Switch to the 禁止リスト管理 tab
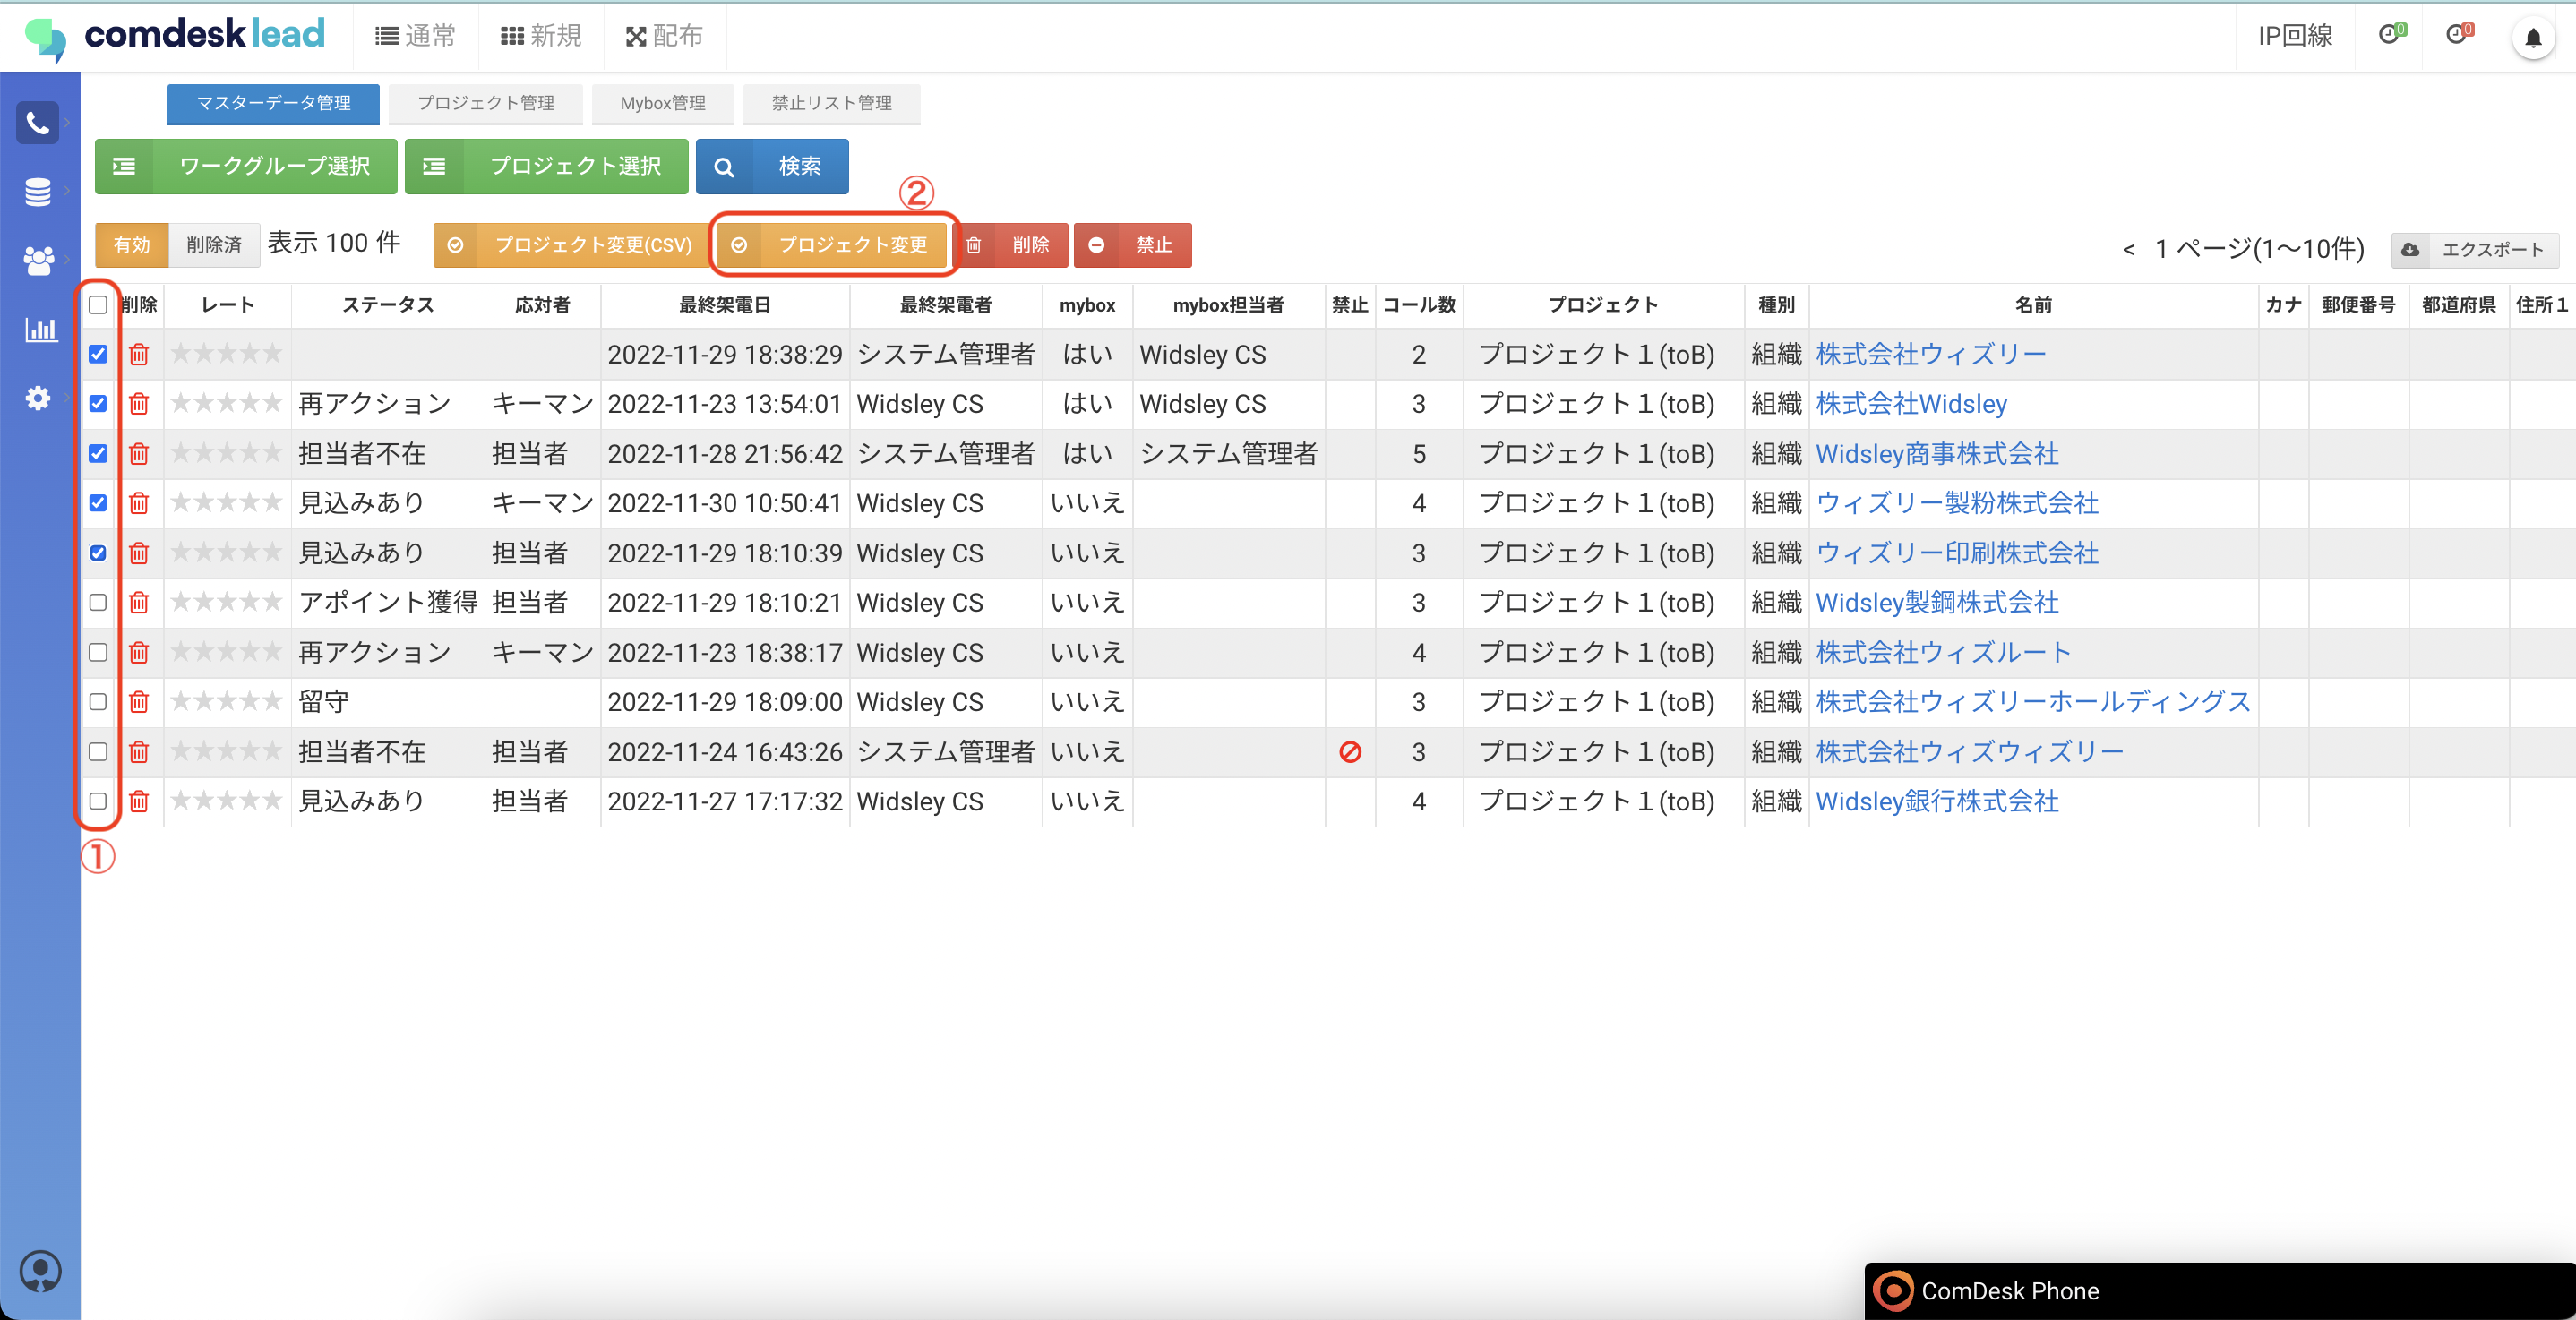Viewport: 2576px width, 1320px height. point(831,103)
